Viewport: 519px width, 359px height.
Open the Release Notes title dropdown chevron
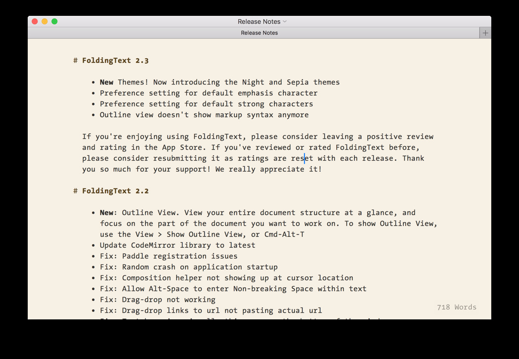coord(285,22)
